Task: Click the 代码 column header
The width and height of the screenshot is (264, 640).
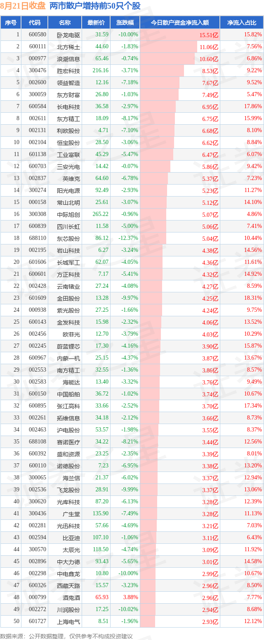Action: (34, 22)
